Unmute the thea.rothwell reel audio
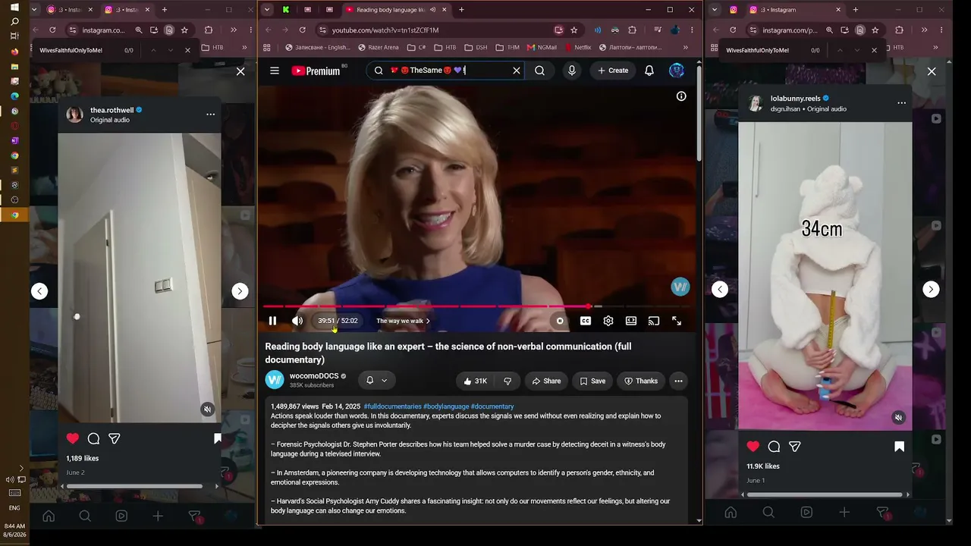 pos(207,409)
